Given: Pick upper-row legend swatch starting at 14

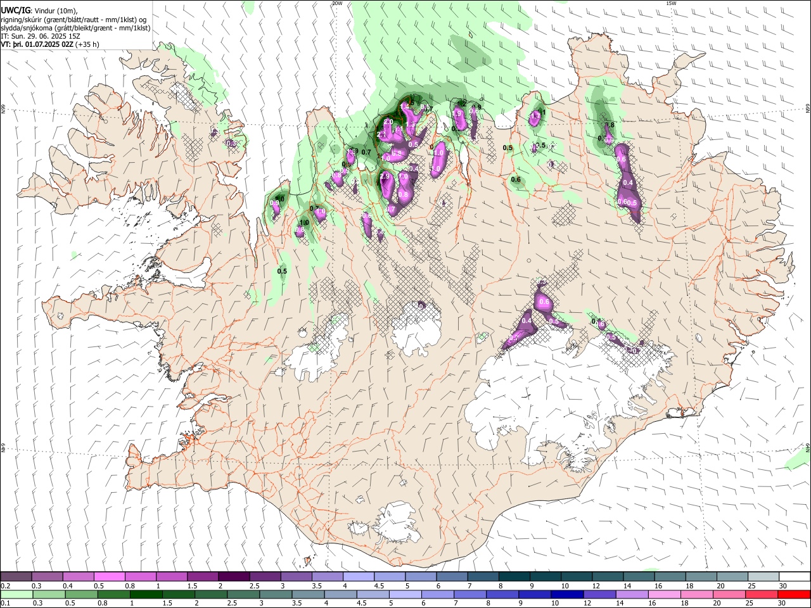Looking at the screenshot, I should [x=639, y=577].
